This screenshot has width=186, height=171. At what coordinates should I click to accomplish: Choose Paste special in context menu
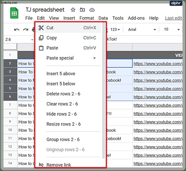[60, 58]
